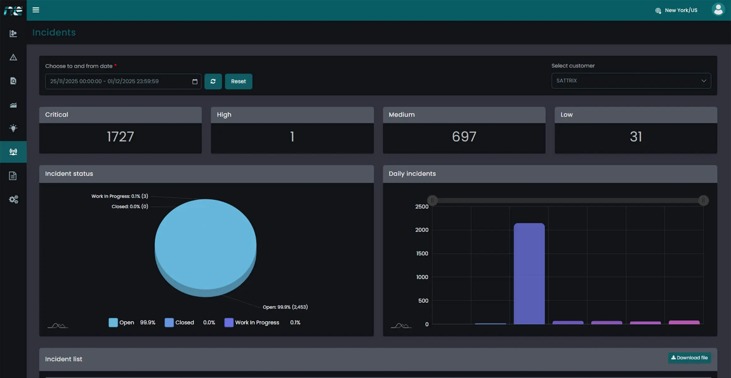
Task: Open the hamburger menu
Action: (x=36, y=10)
